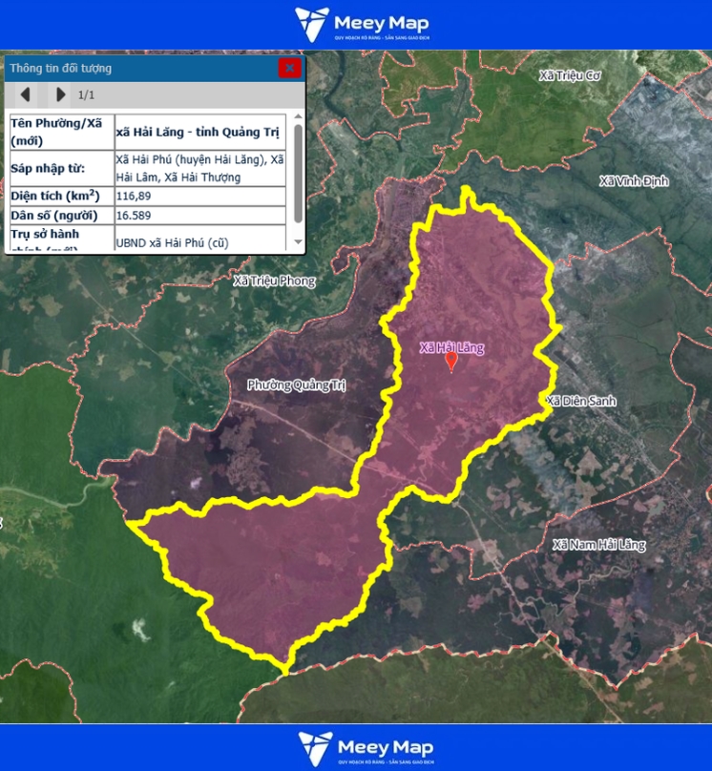Viewport: 712px width, 771px height.
Task: Click the Meey Map logo in bottom banner
Action: pos(364,748)
